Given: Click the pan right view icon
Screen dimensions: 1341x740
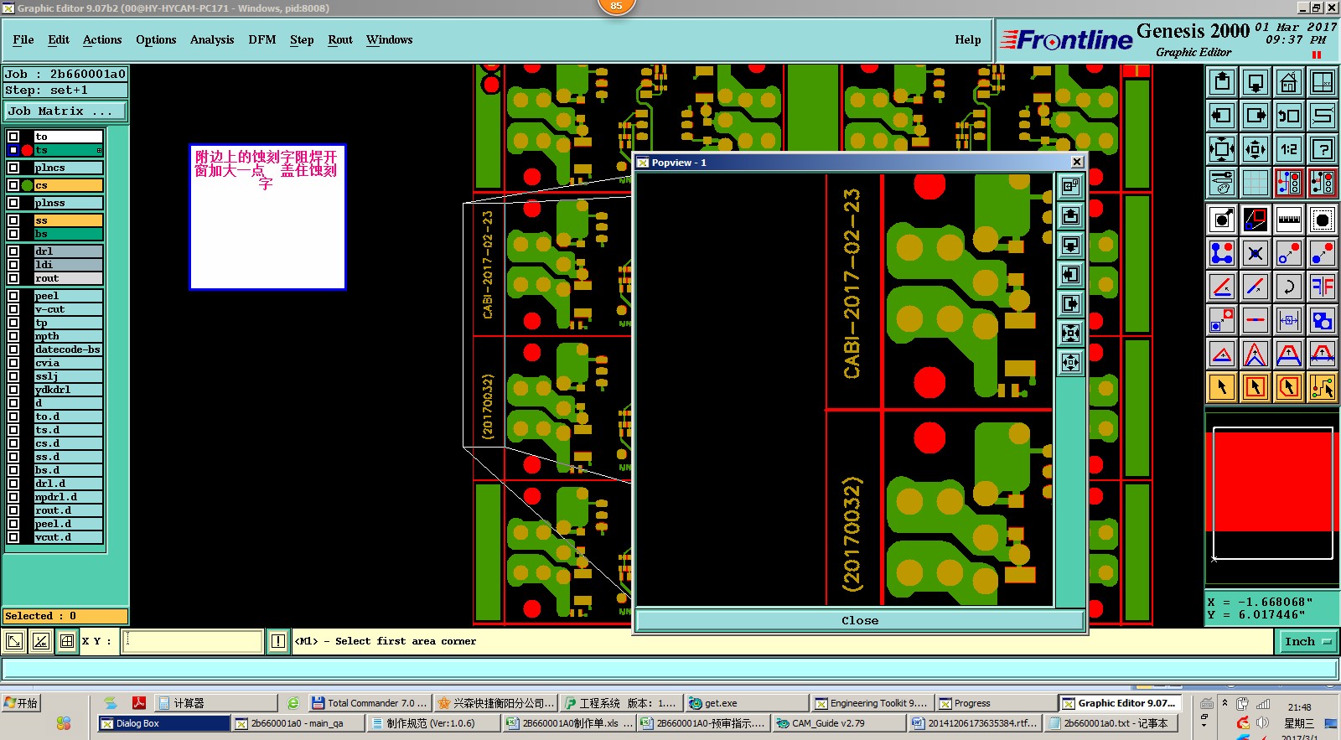Looking at the screenshot, I should (1256, 116).
